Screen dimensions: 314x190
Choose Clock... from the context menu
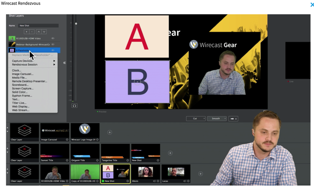[17, 71]
